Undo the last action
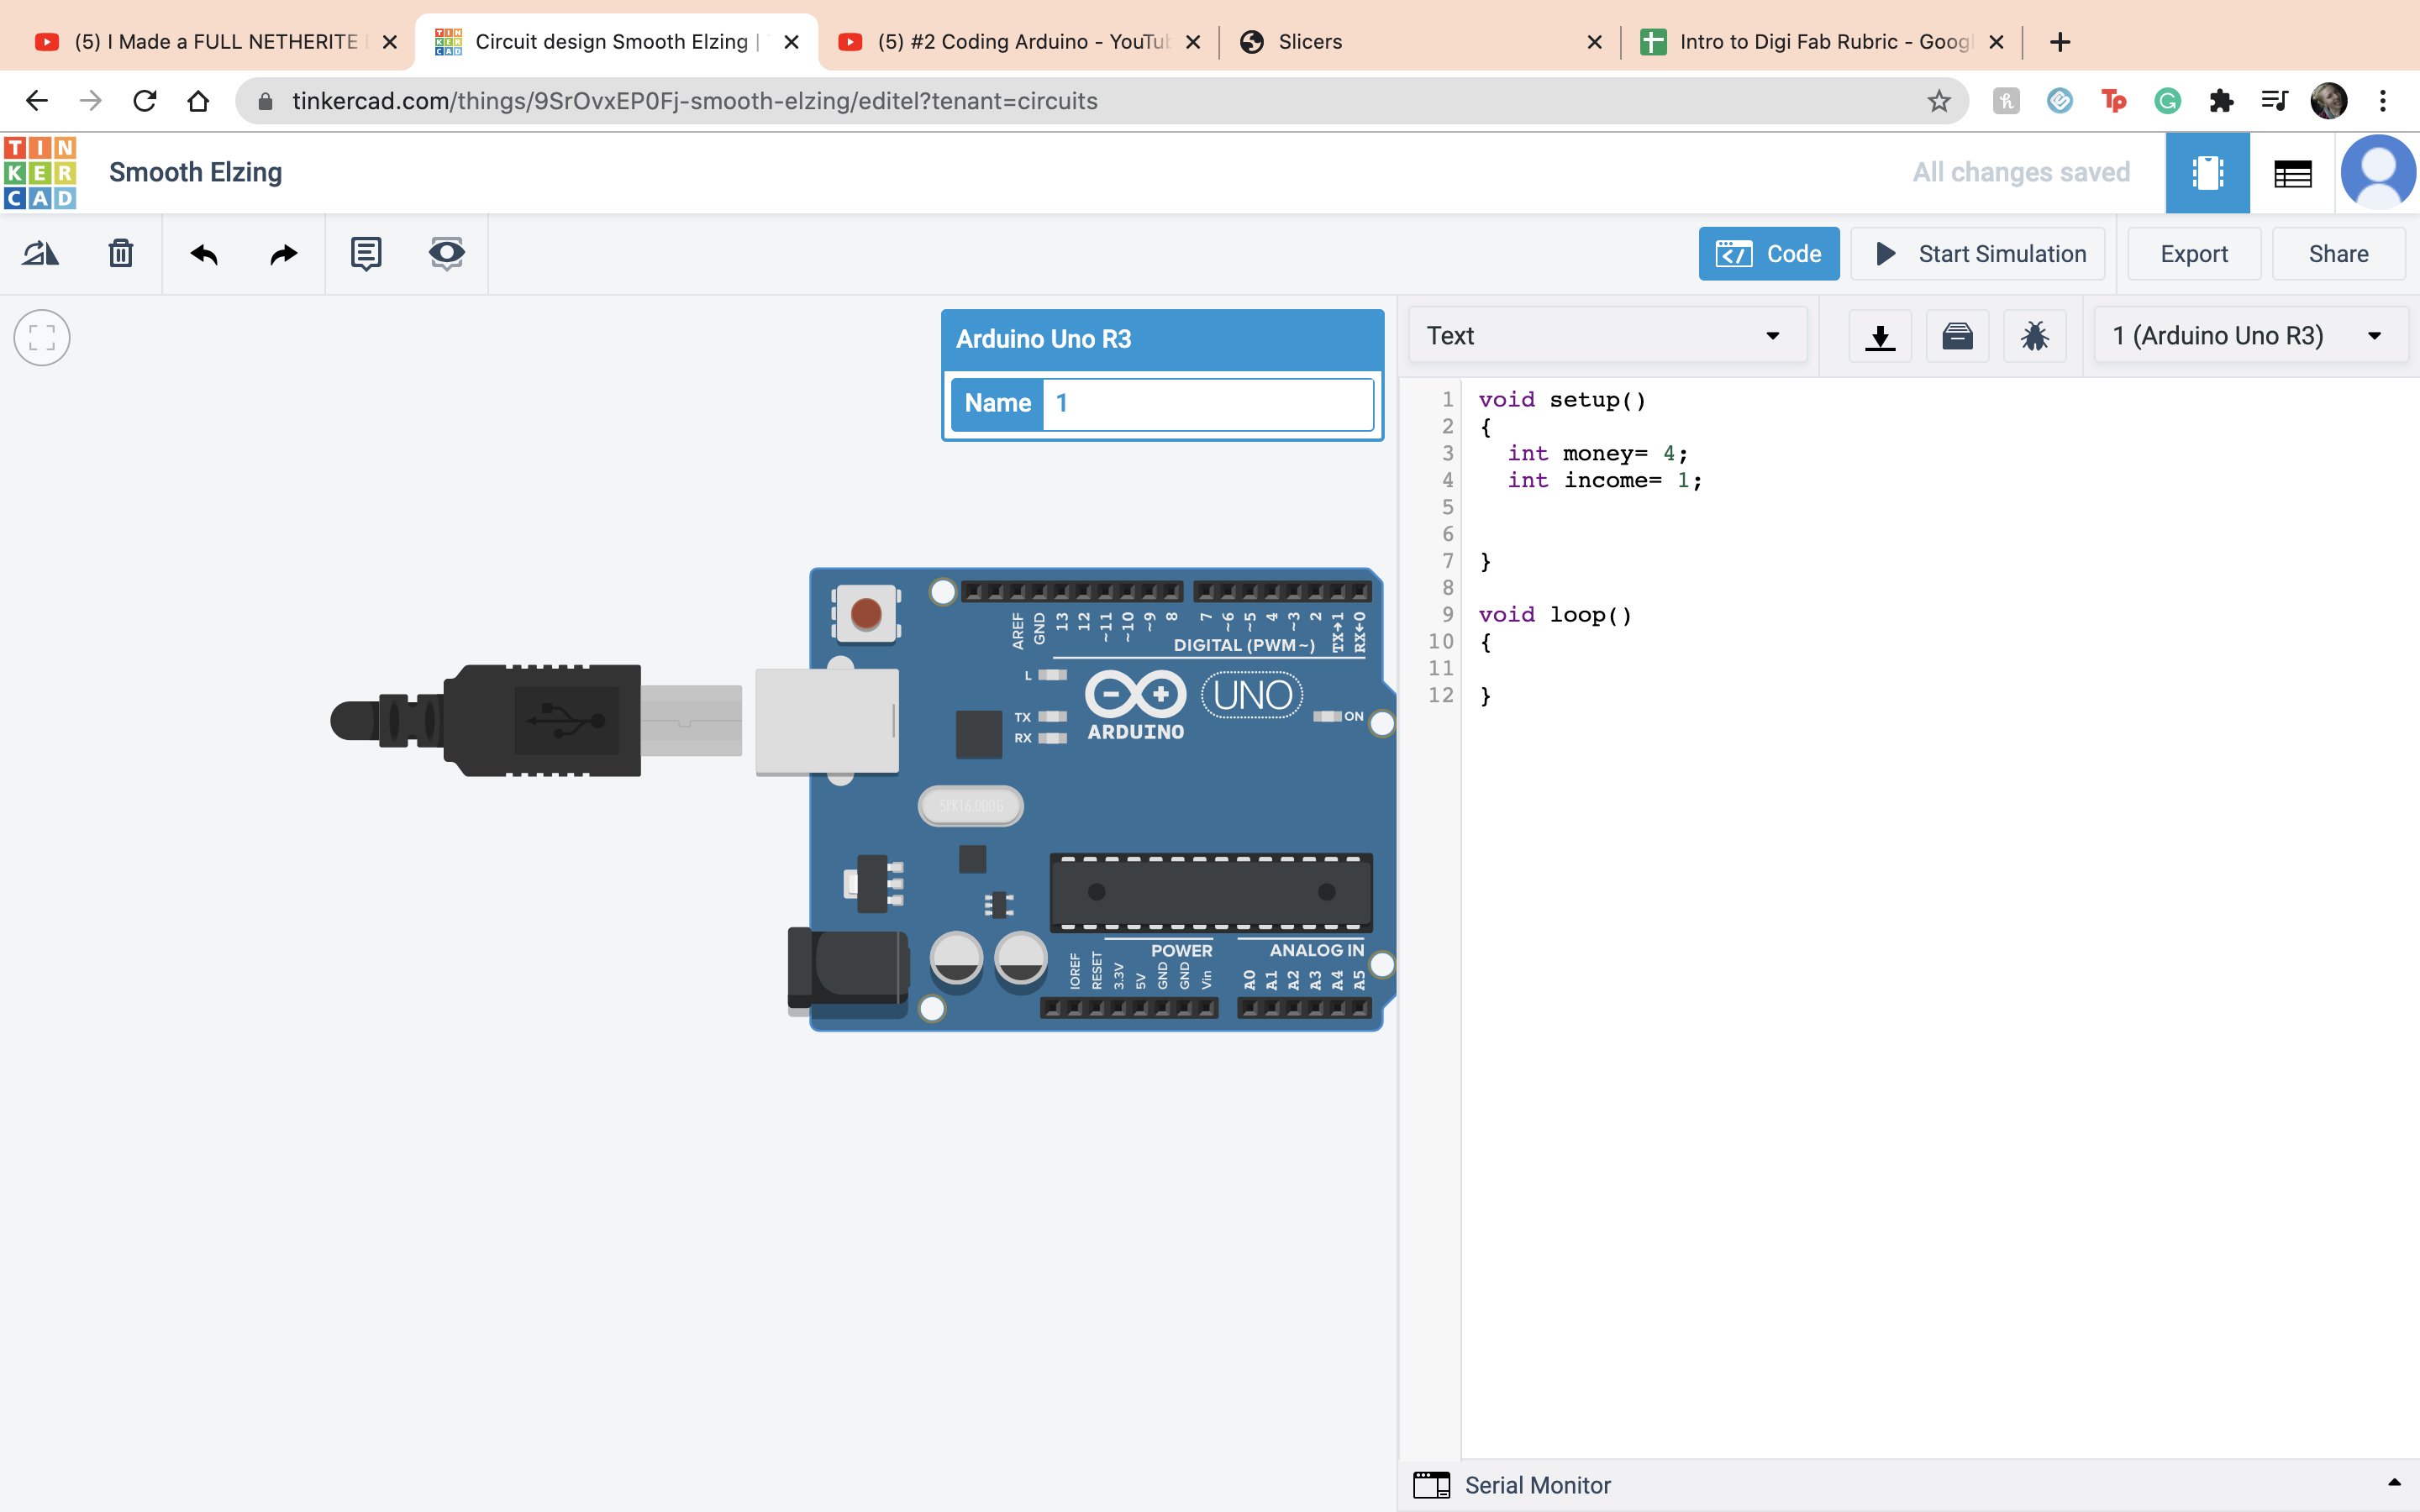 point(204,254)
